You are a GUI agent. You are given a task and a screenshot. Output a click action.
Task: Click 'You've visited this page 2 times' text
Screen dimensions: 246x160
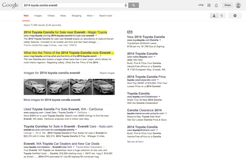(50, 45)
